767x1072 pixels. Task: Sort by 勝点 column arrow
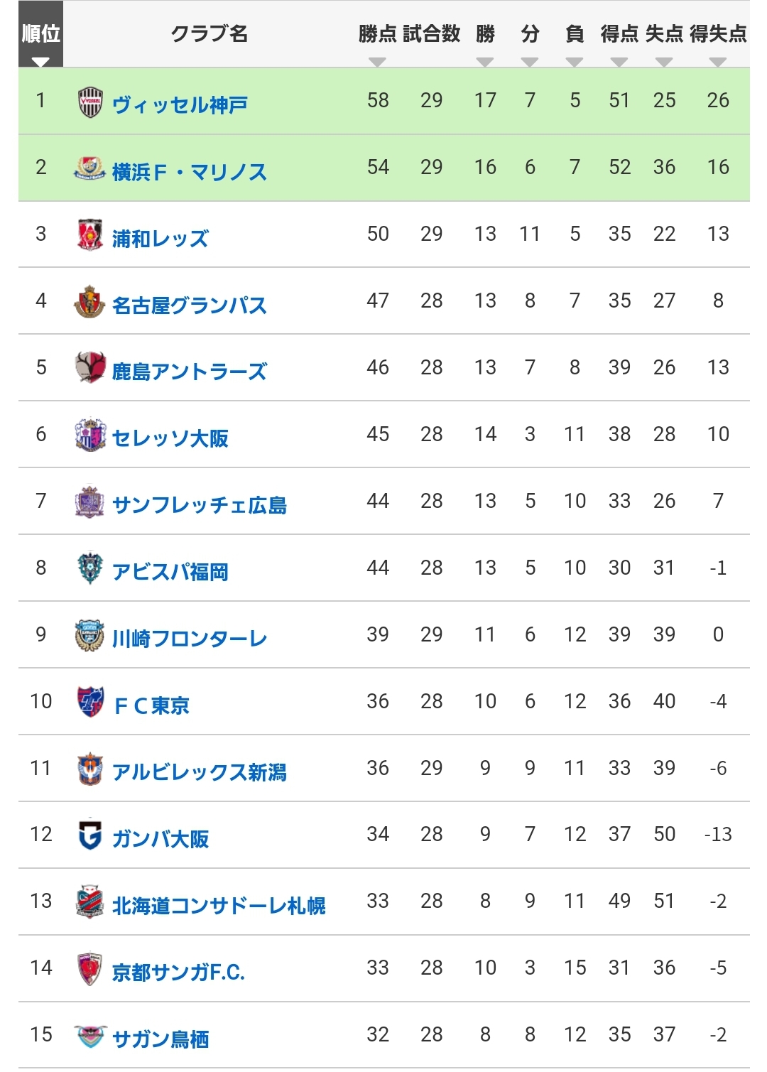377,63
